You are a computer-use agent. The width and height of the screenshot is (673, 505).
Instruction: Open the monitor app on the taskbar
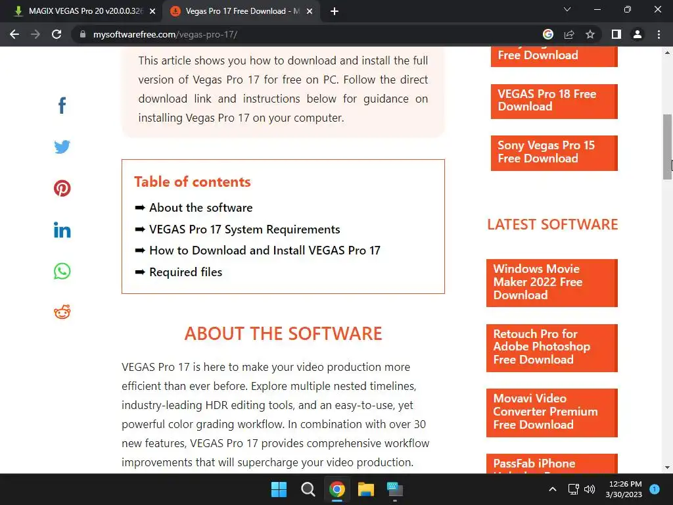click(x=395, y=489)
